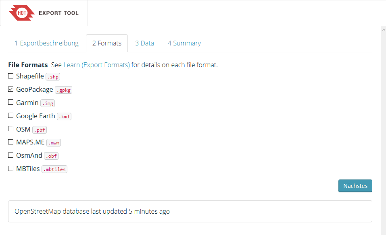Check the OSM .pbf format box
The height and width of the screenshot is (235, 386).
pos(11,129)
